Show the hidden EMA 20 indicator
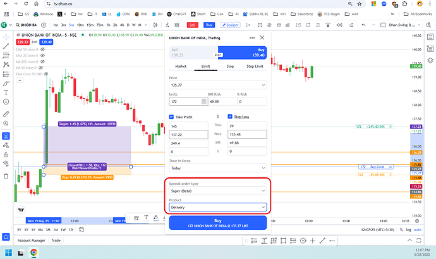The height and width of the screenshot is (259, 436). pos(42,56)
